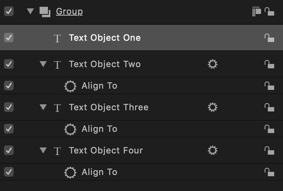Select the Text Object Three layer name

point(108,107)
